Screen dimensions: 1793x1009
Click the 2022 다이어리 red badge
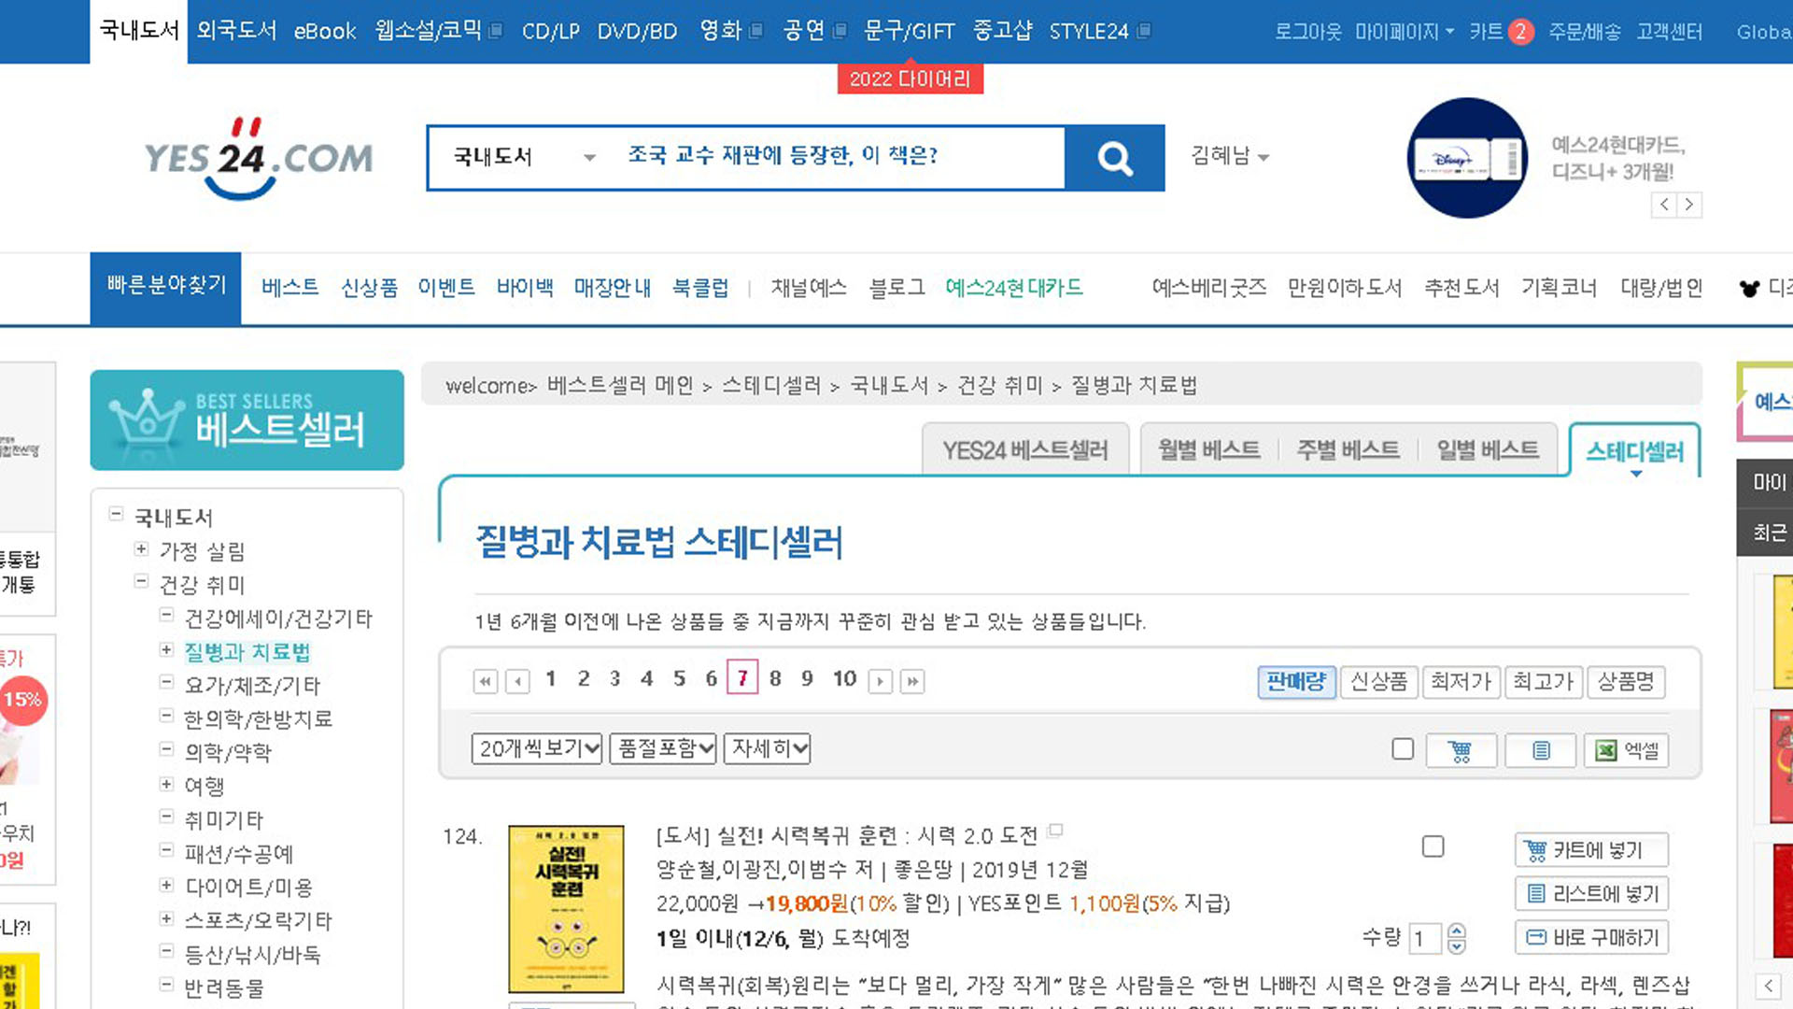(x=911, y=79)
